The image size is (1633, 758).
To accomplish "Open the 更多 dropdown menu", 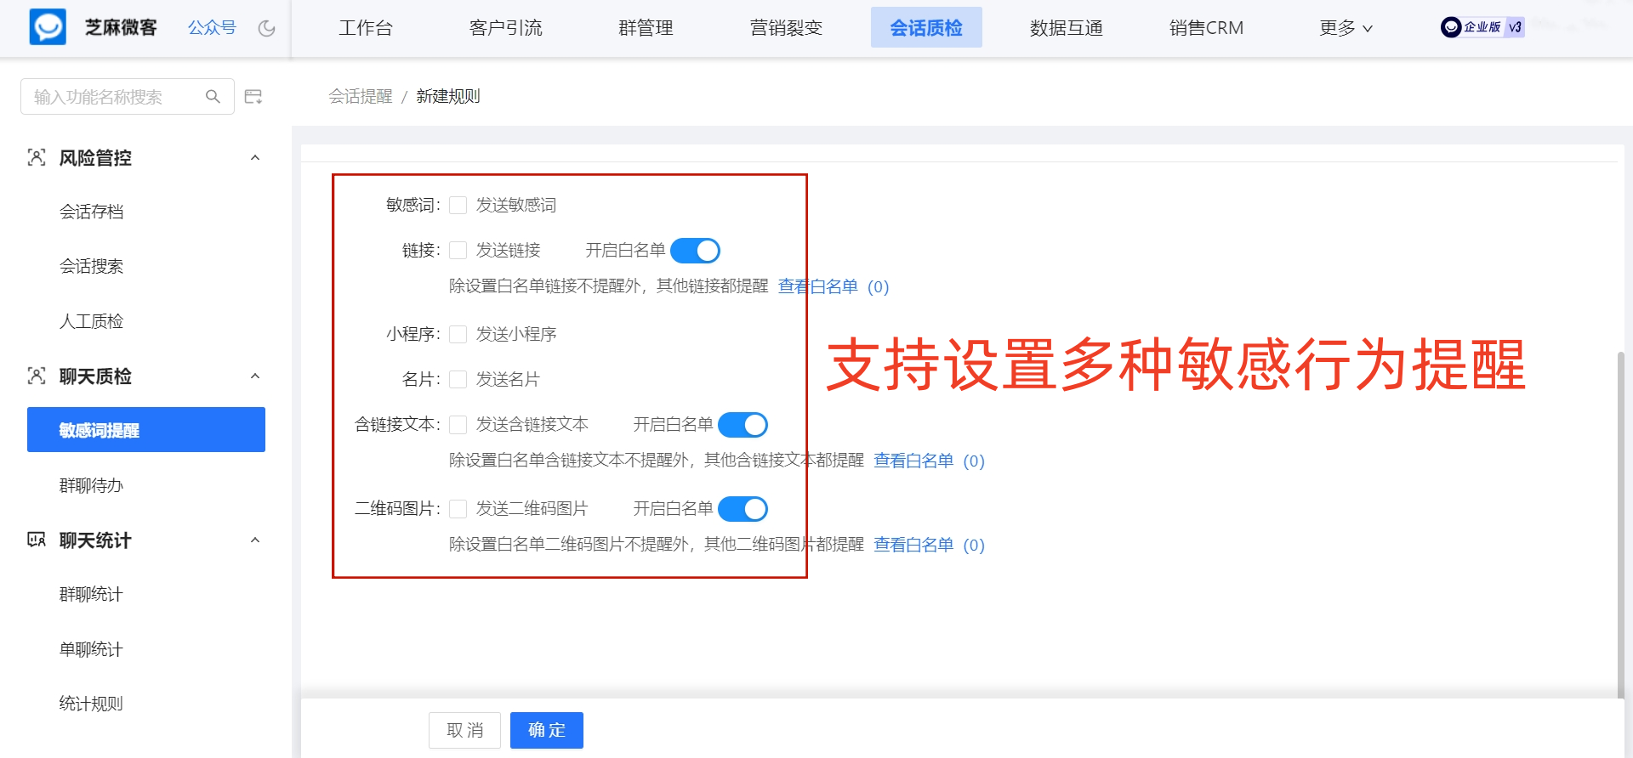I will (x=1346, y=28).
